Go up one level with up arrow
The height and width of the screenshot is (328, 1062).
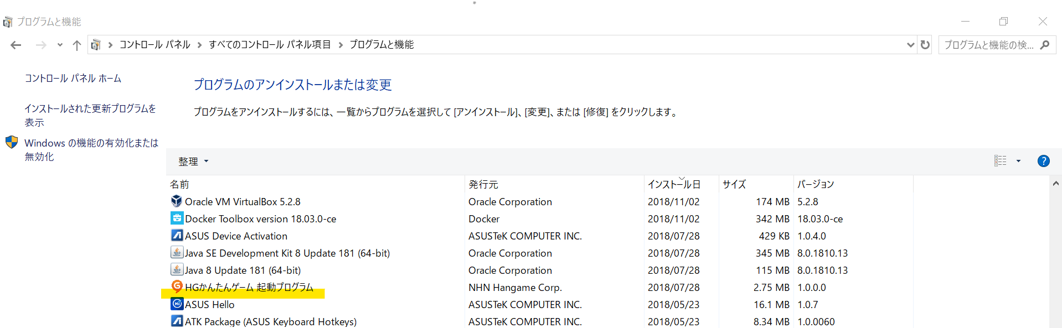[77, 45]
